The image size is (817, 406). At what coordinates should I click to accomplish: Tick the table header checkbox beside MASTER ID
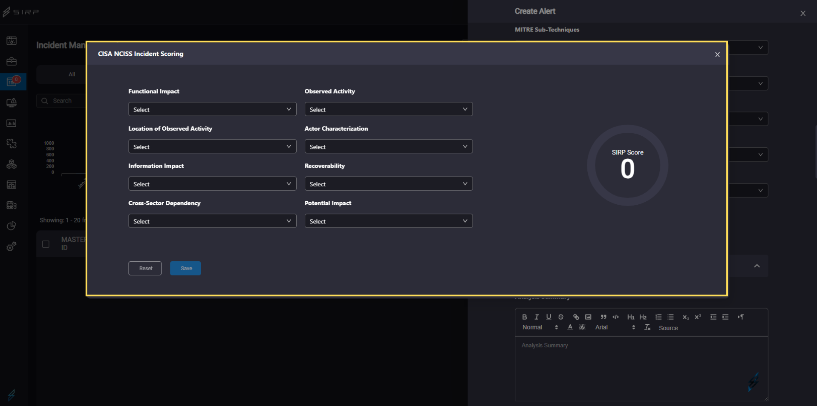tap(46, 244)
